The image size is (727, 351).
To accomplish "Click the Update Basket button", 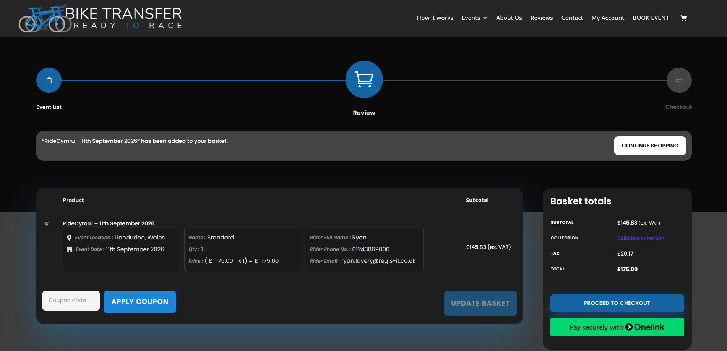I will [x=480, y=303].
